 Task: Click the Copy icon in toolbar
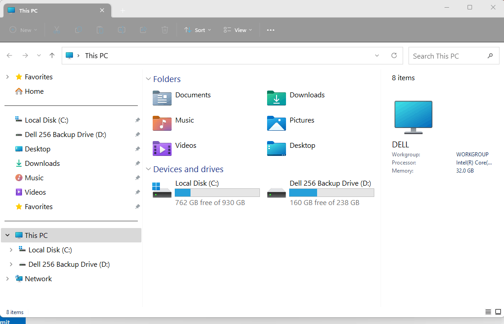(x=78, y=30)
